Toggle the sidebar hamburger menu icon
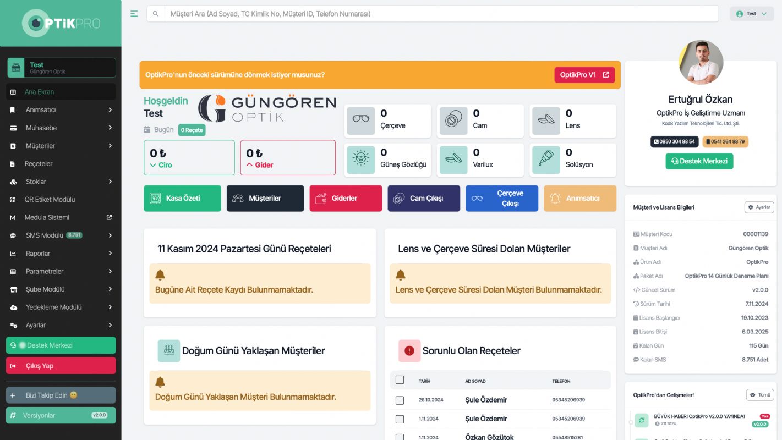This screenshot has width=782, height=440. point(134,14)
